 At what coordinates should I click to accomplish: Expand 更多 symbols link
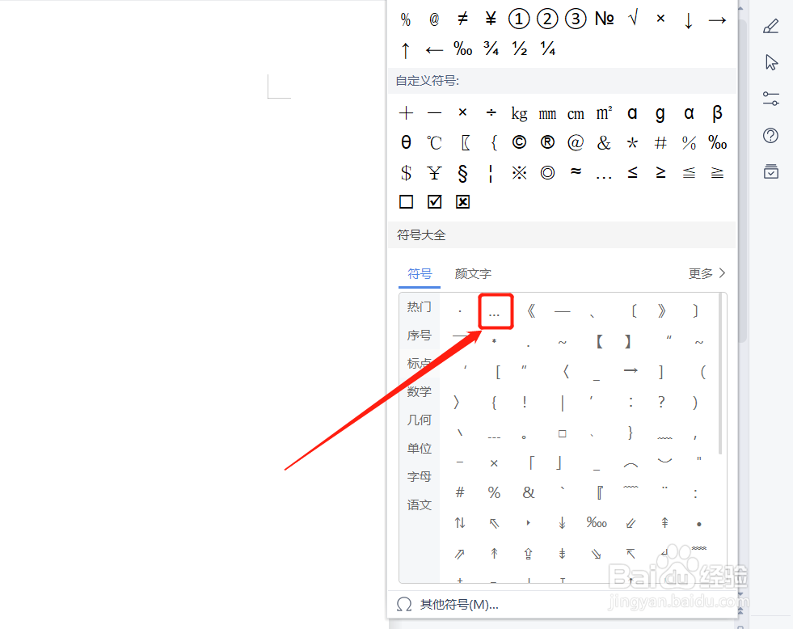click(x=707, y=273)
